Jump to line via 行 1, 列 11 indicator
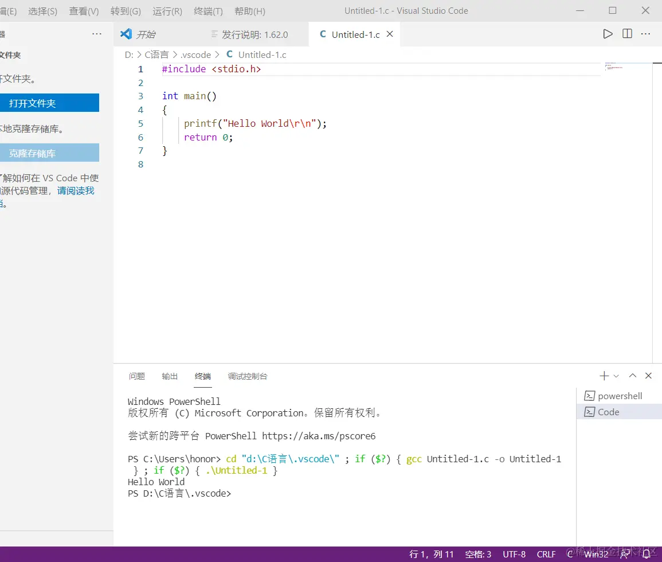The height and width of the screenshot is (562, 662). [x=432, y=554]
